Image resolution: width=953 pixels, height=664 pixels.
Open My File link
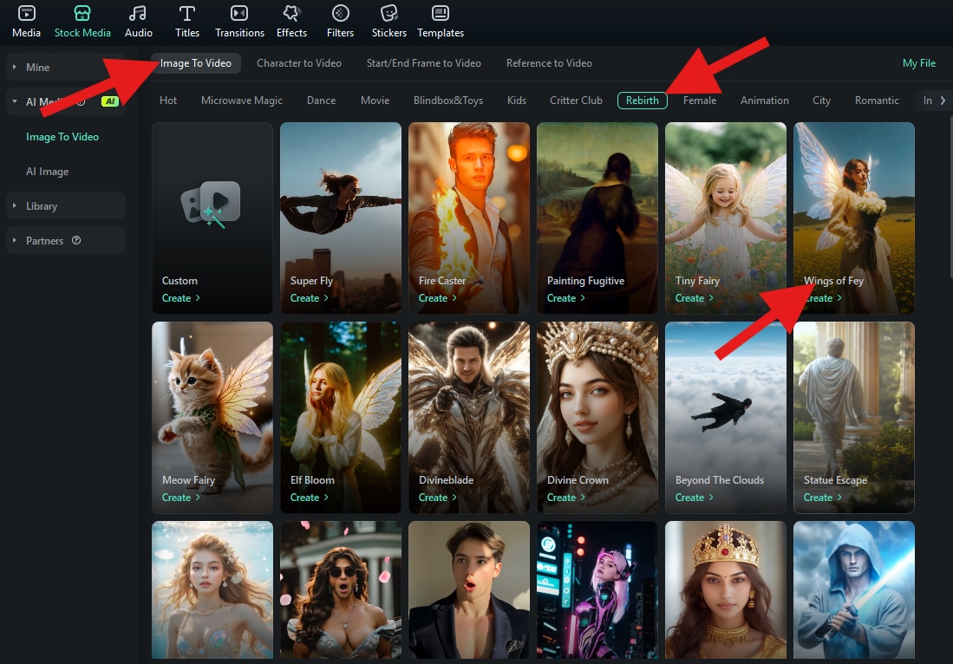pos(919,63)
